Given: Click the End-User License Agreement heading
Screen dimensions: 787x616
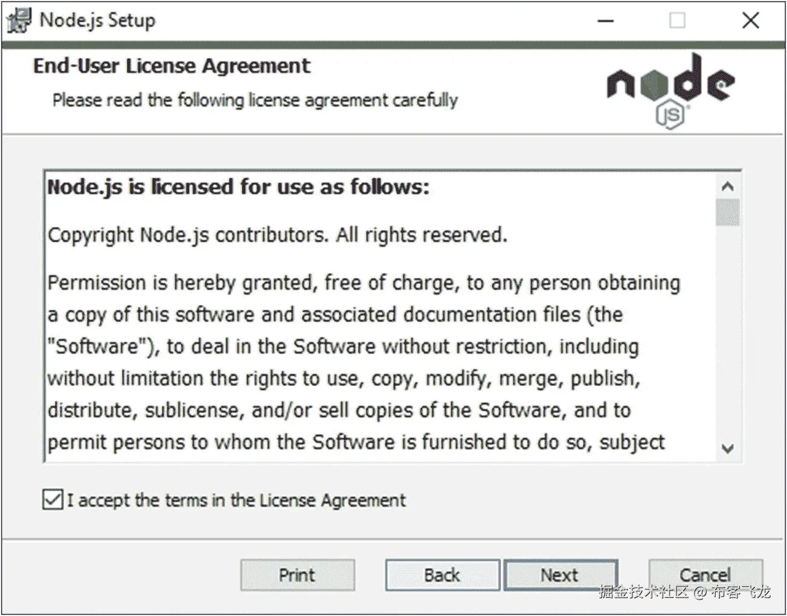Looking at the screenshot, I should point(172,65).
